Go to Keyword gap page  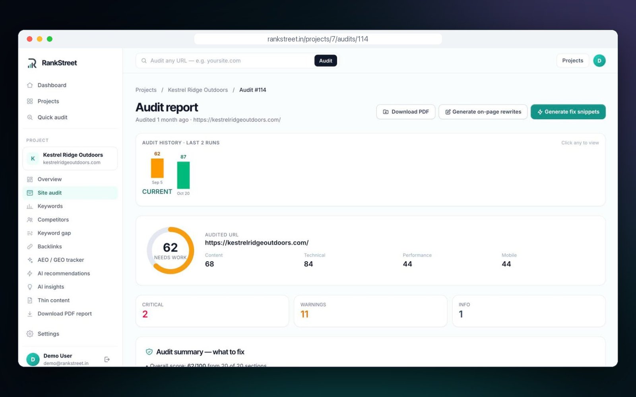70,233
